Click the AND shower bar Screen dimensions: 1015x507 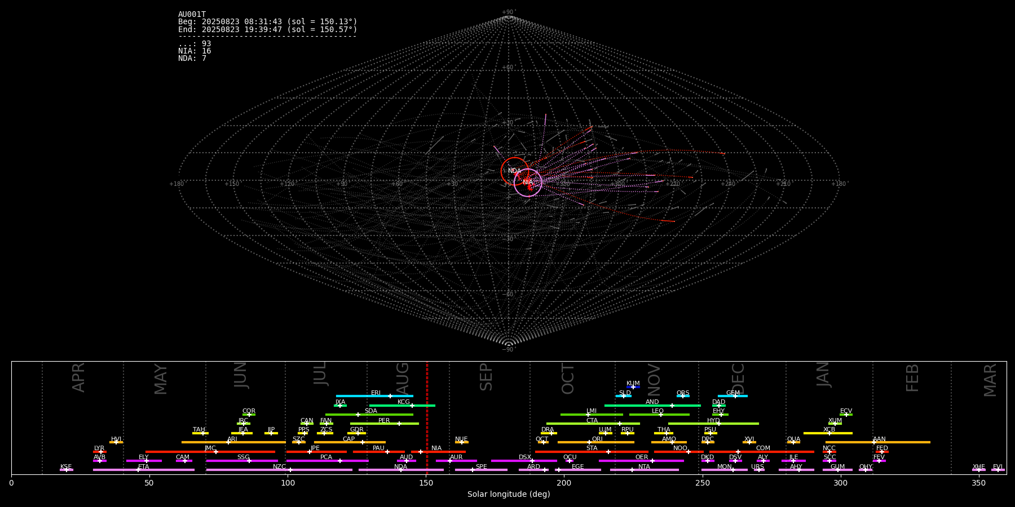(x=652, y=405)
